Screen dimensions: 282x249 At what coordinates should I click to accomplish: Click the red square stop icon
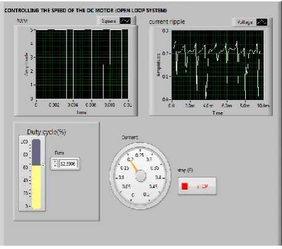[x=184, y=186]
